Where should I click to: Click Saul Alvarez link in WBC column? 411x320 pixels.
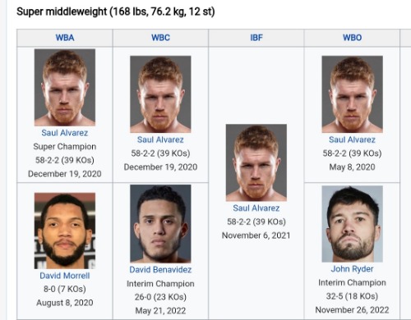(160, 139)
